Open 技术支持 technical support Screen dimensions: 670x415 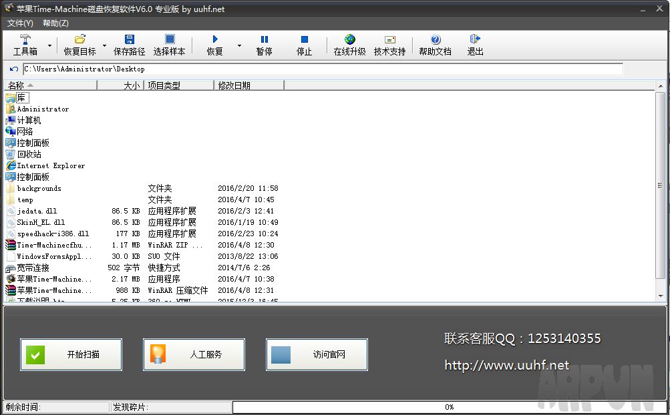coord(389,45)
